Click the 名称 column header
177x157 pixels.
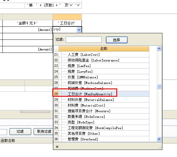coord(104,49)
